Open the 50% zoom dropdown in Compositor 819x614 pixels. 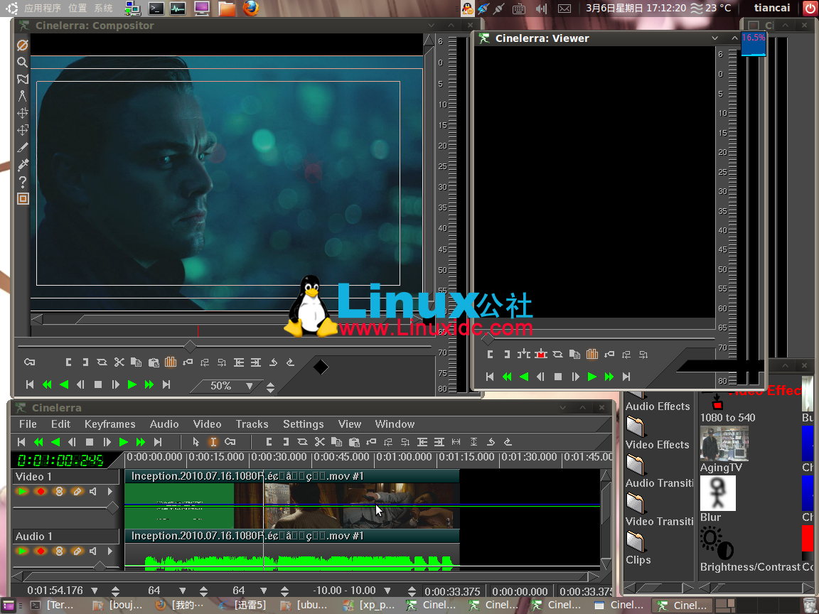(249, 387)
